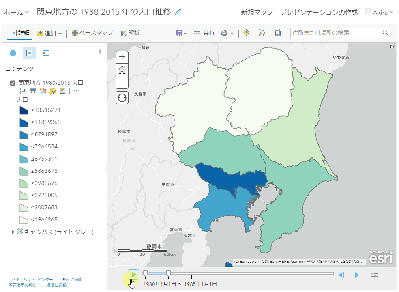Edit the map title with pencil icon
Screen dimensions: 399x292
pyautogui.click(x=178, y=12)
